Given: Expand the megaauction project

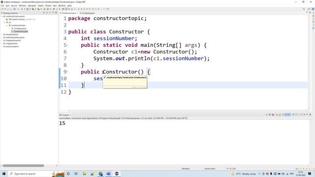Looking at the screenshot, I should click(2, 44).
